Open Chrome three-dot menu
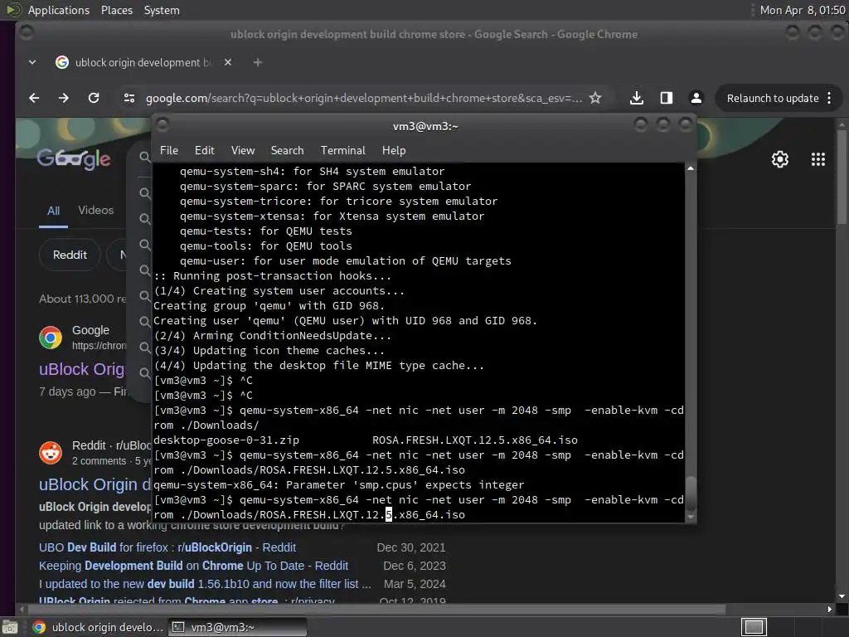The height and width of the screenshot is (637, 849). coord(829,98)
